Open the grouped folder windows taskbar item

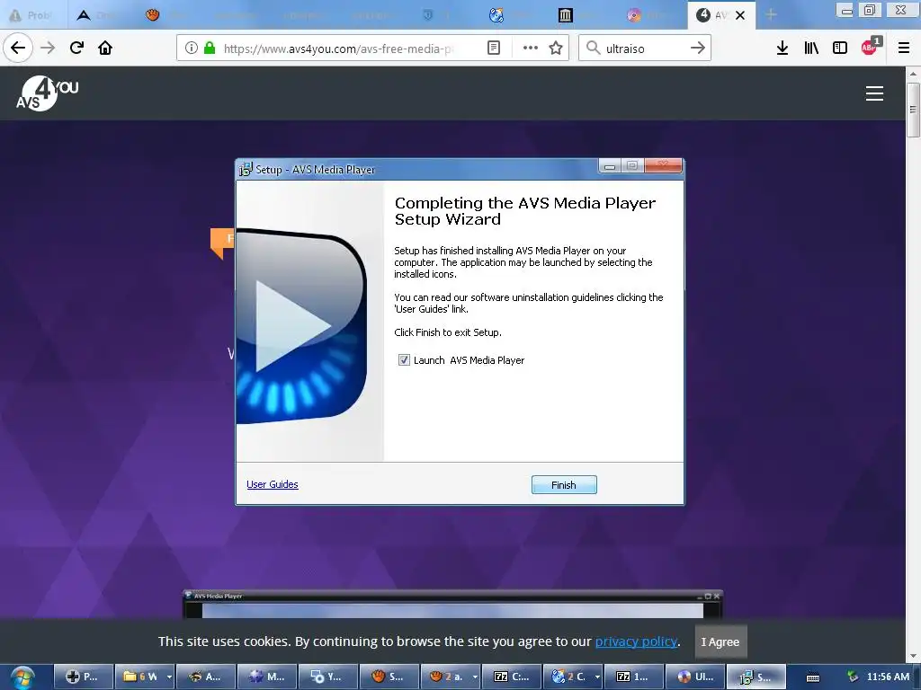point(139,677)
